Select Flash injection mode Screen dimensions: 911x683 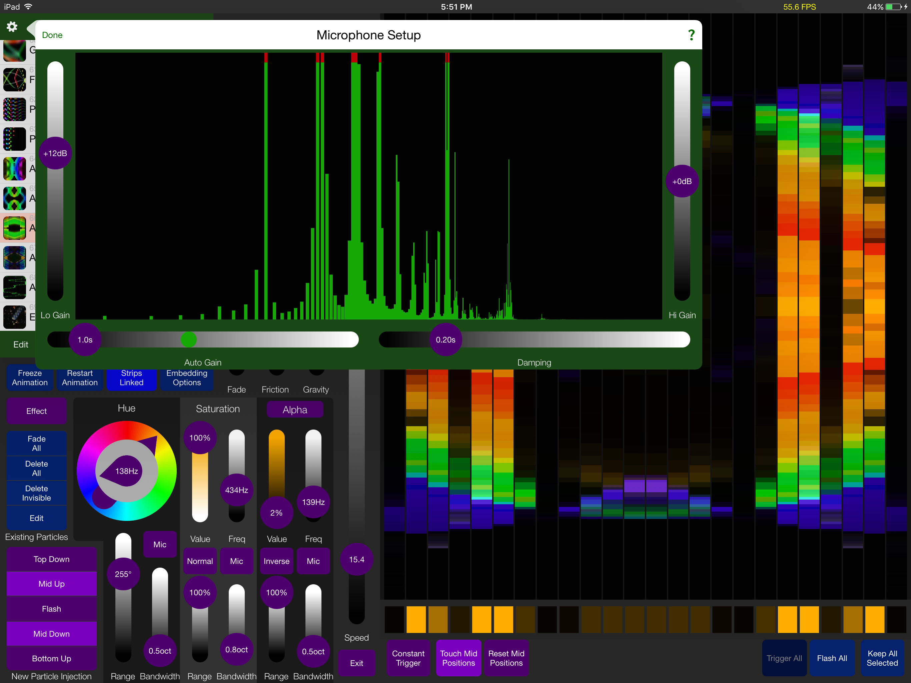51,608
